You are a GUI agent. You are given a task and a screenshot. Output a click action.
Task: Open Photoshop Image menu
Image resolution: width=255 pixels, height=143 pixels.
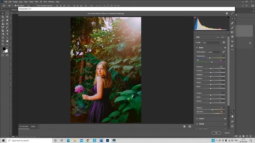pos(15,2)
